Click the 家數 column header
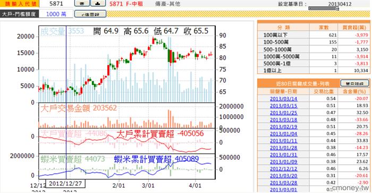The image size is (372, 193). pyautogui.click(x=324, y=27)
